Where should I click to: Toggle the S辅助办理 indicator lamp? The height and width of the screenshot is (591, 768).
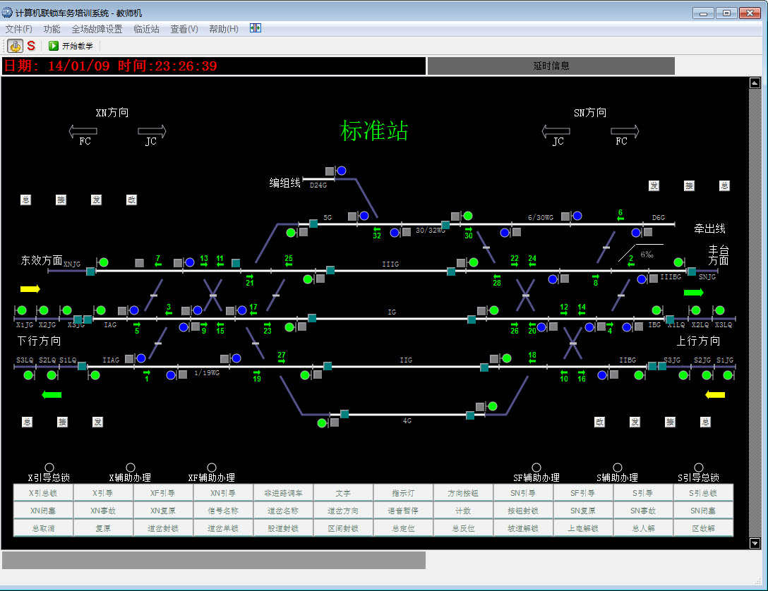coord(616,467)
